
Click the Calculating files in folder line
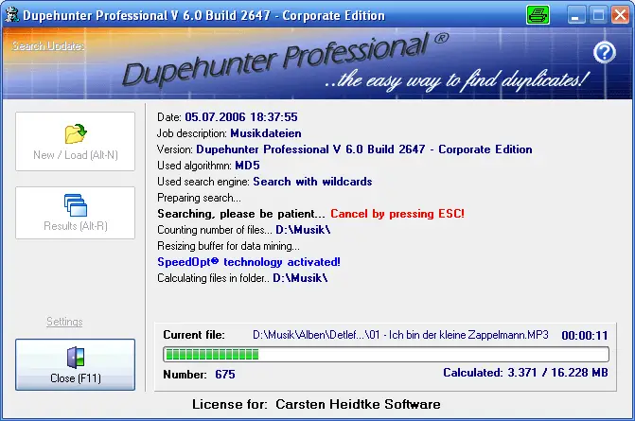pos(242,278)
